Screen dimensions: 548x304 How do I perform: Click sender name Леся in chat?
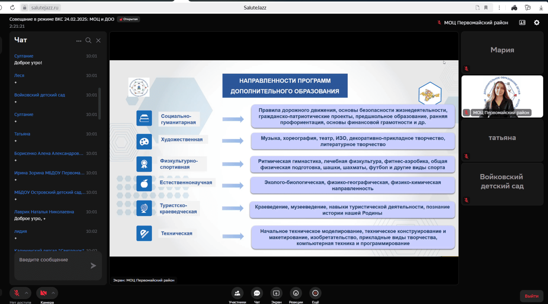pos(19,76)
